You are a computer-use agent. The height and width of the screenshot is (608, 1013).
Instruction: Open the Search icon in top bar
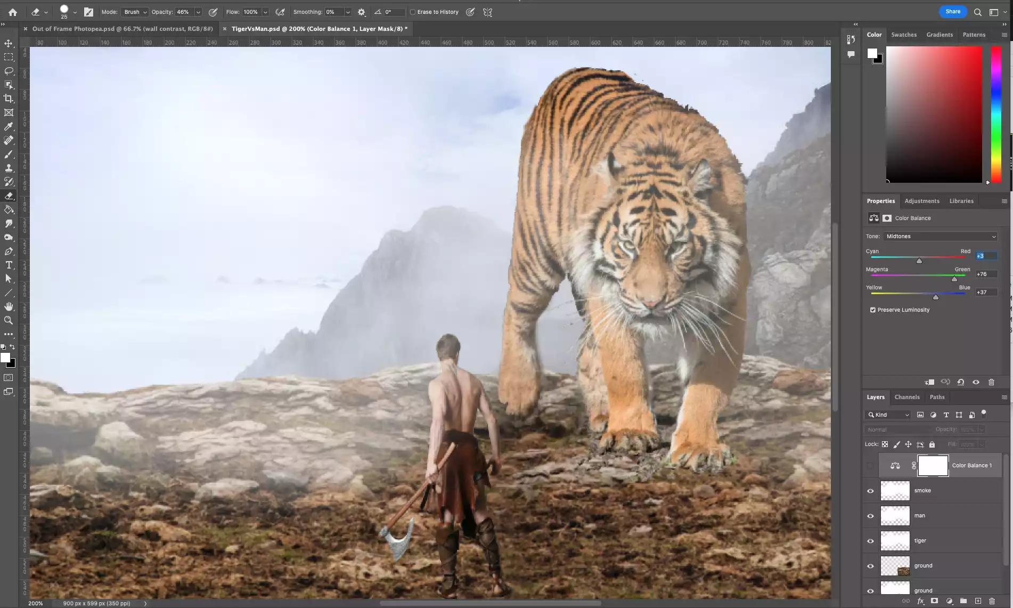point(978,12)
